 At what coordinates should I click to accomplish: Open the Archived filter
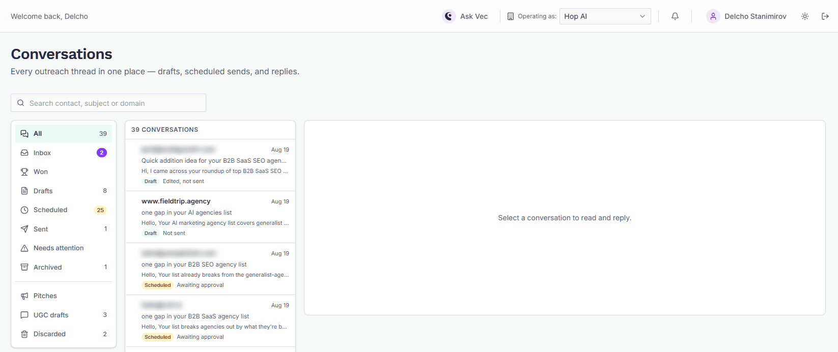tap(64, 267)
